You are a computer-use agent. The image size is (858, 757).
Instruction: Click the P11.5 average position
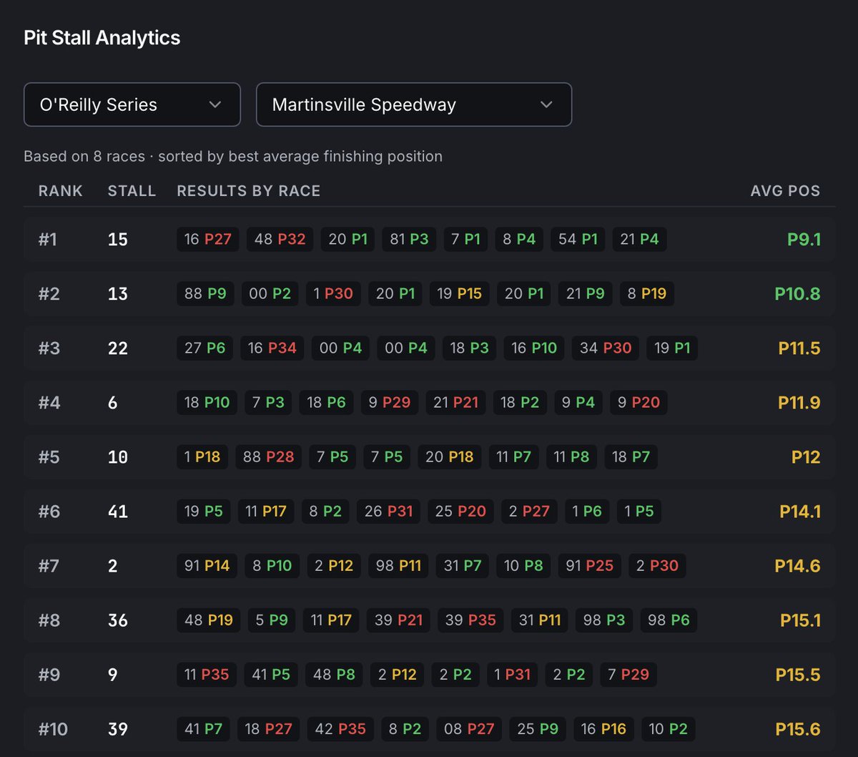pyautogui.click(x=799, y=348)
